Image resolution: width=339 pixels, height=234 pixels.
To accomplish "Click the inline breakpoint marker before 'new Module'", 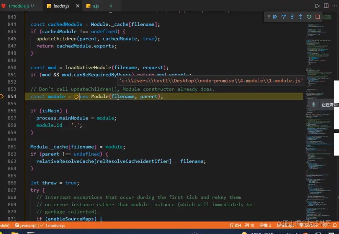I will [76, 96].
